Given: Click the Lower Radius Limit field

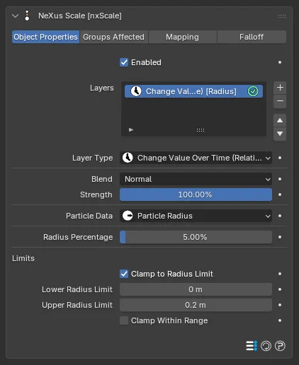Looking at the screenshot, I should [196, 289].
